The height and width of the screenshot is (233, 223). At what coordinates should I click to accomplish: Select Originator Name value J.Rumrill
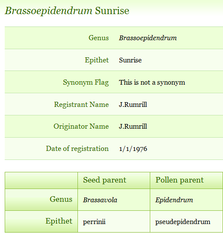tap(133, 127)
